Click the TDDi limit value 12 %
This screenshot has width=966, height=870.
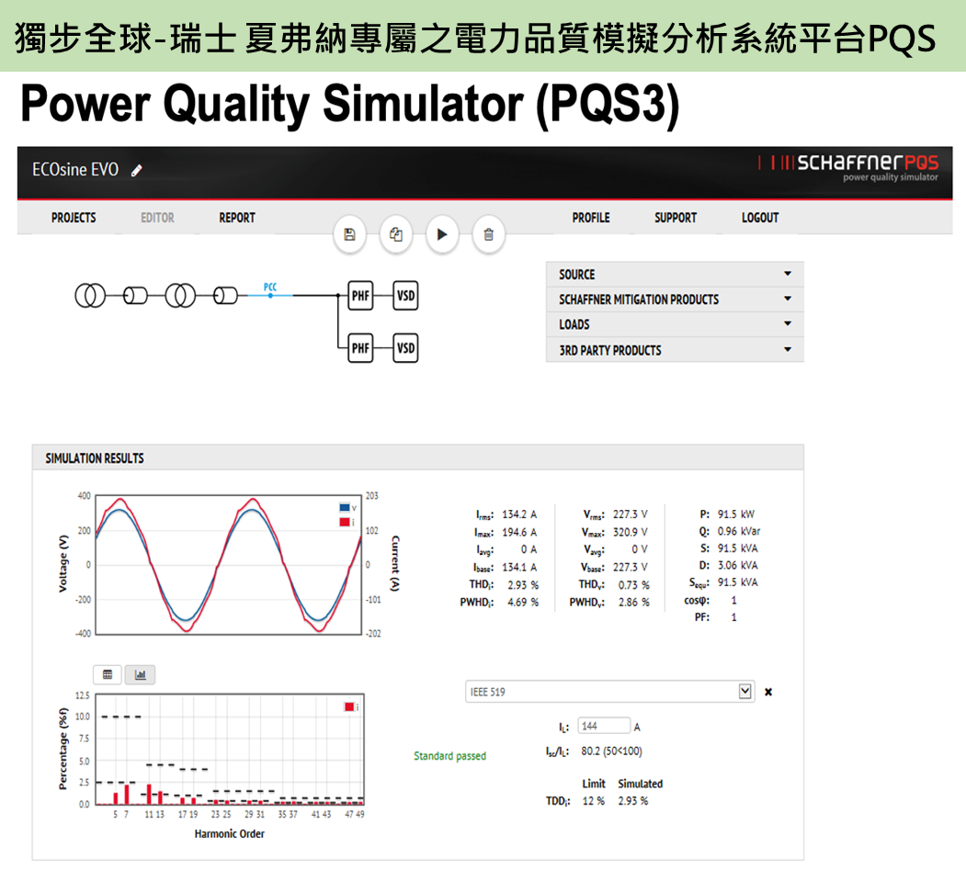click(x=593, y=801)
